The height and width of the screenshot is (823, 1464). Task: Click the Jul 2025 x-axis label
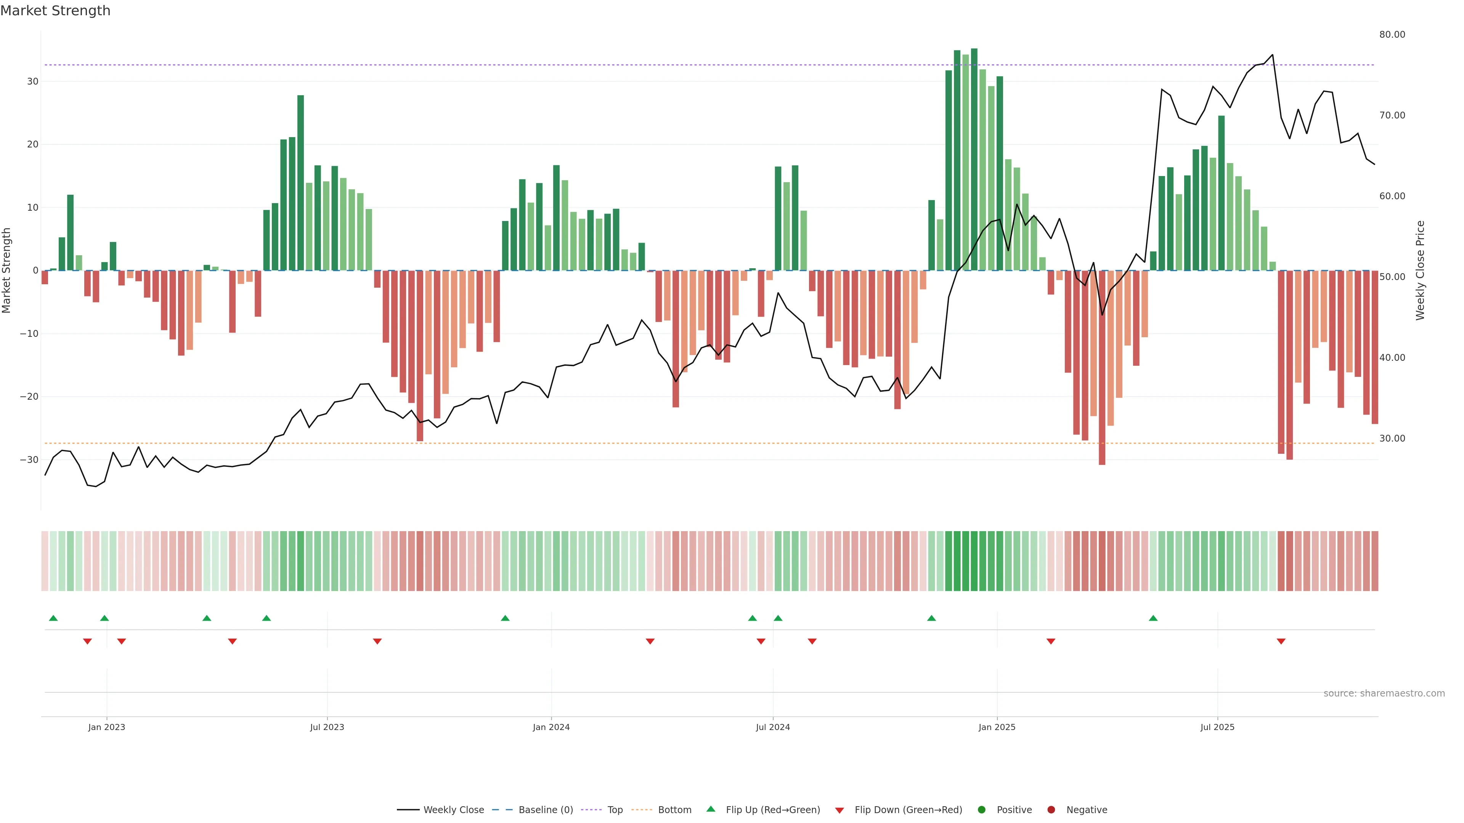[x=1217, y=727]
